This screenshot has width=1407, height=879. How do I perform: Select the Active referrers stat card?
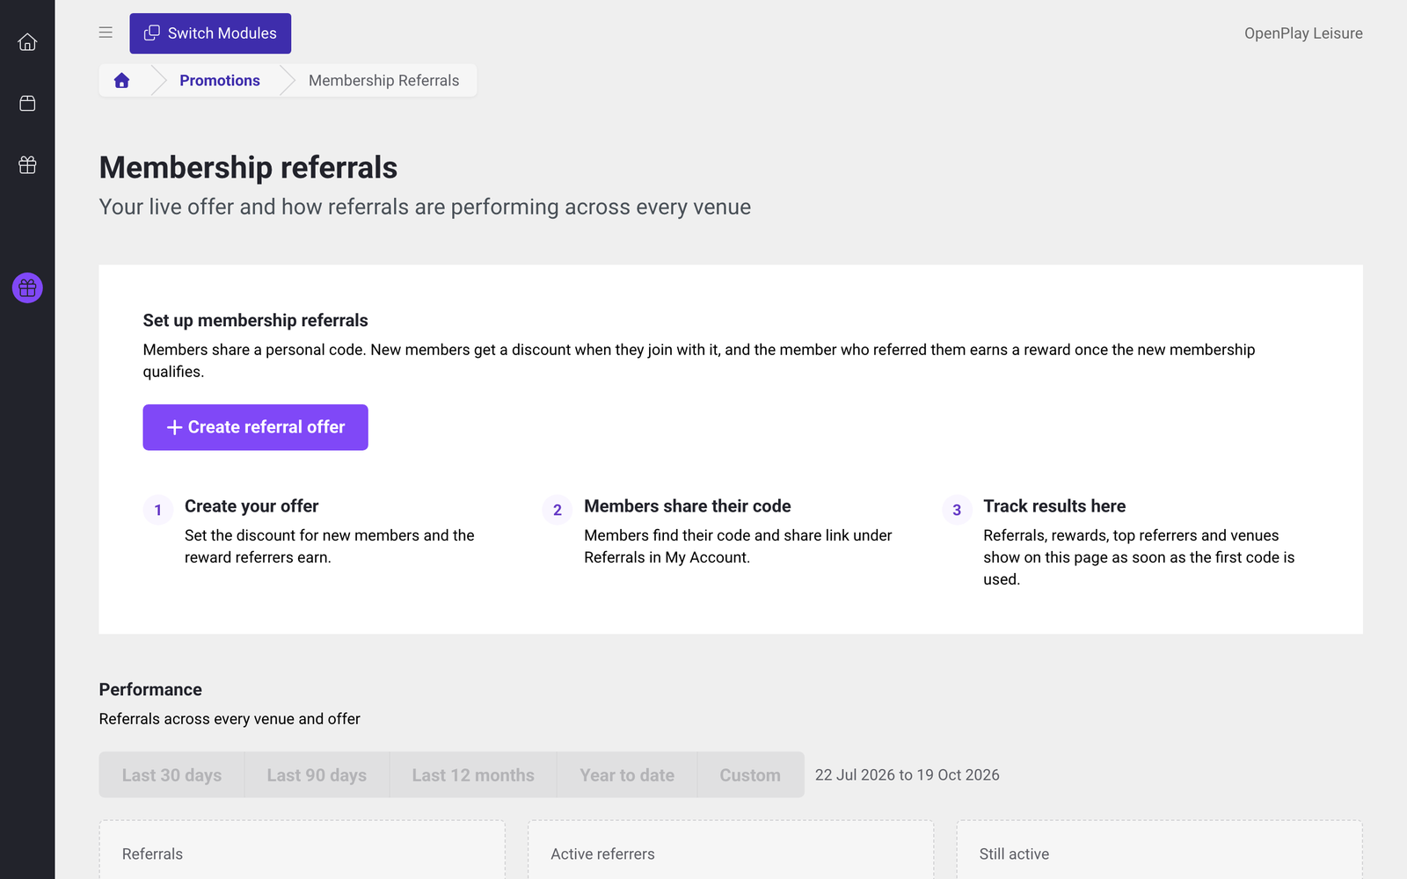[x=731, y=850]
